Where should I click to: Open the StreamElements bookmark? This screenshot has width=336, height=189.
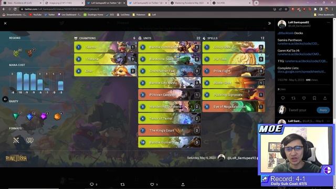click(14, 15)
